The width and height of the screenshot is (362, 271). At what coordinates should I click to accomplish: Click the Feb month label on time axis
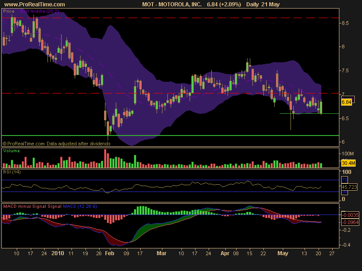[x=110, y=253]
